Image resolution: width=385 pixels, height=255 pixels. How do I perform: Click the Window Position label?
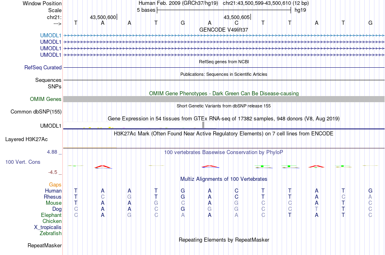click(x=42, y=3)
